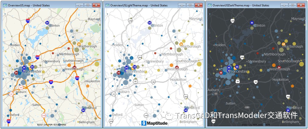Click the blue hospital icon near Clinton in Dark Theme map
Viewport: 308px width, 129px height.
(252, 23)
